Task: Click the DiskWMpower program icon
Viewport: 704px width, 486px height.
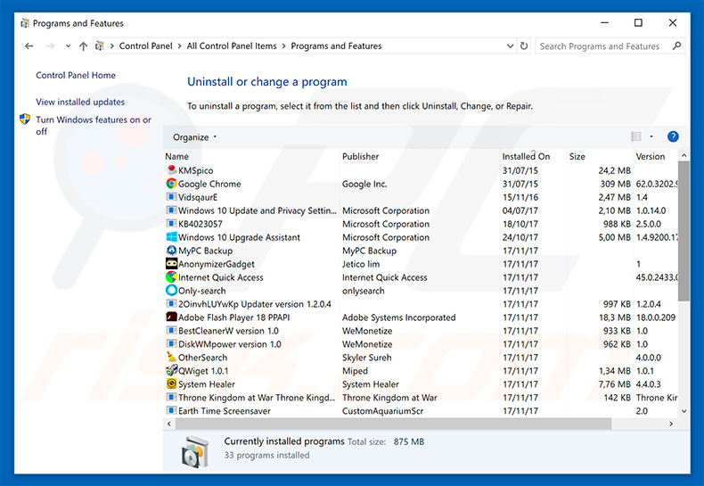Action: [x=171, y=343]
